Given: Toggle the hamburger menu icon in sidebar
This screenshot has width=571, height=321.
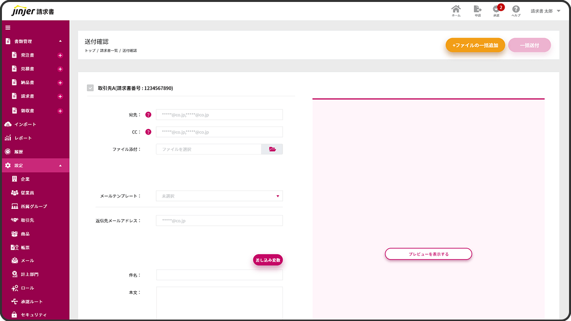Looking at the screenshot, I should coord(8,28).
